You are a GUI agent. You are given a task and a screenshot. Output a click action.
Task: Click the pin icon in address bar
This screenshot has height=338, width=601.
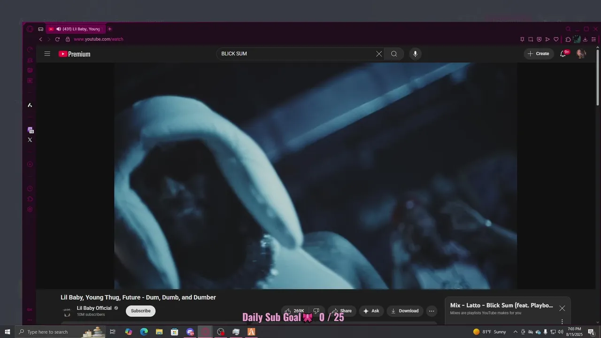(522, 39)
